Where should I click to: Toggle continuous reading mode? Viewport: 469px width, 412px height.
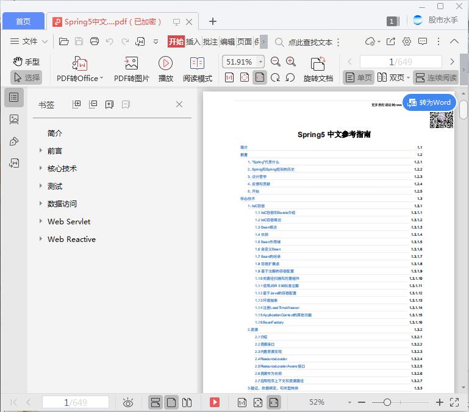point(436,78)
